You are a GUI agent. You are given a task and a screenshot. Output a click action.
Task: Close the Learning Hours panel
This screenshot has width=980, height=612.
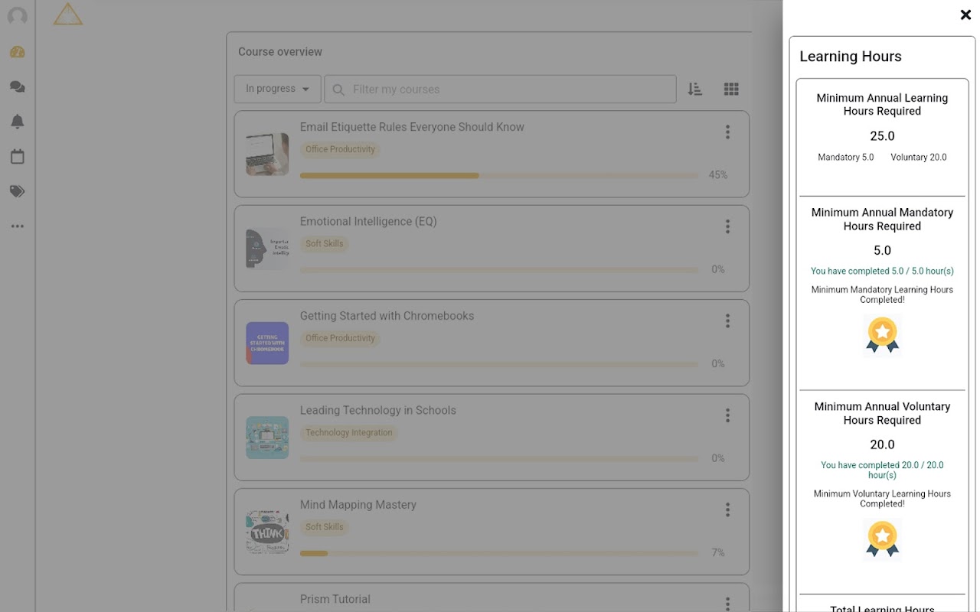coord(965,15)
